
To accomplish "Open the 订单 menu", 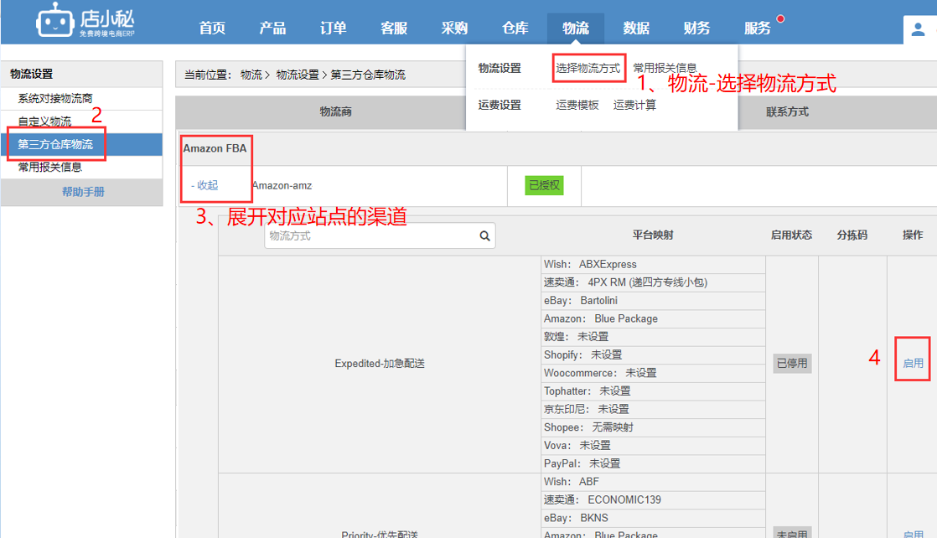I will 333,28.
